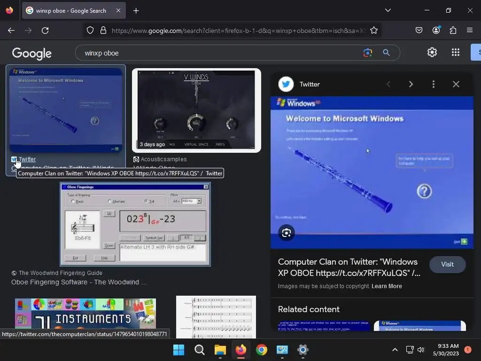Bookmark this page with the star icon
This screenshot has height=361, width=481.
(373, 31)
